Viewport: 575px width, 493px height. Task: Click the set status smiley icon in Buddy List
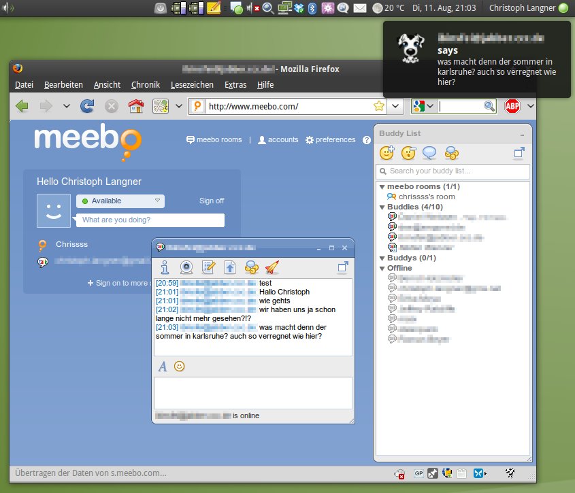tap(408, 153)
